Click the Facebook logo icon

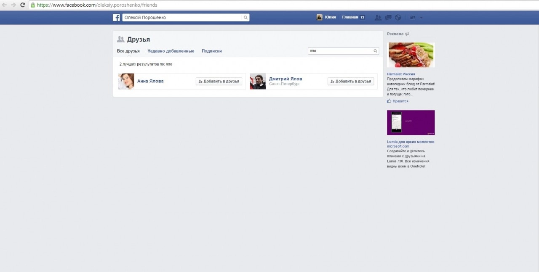[x=116, y=18]
